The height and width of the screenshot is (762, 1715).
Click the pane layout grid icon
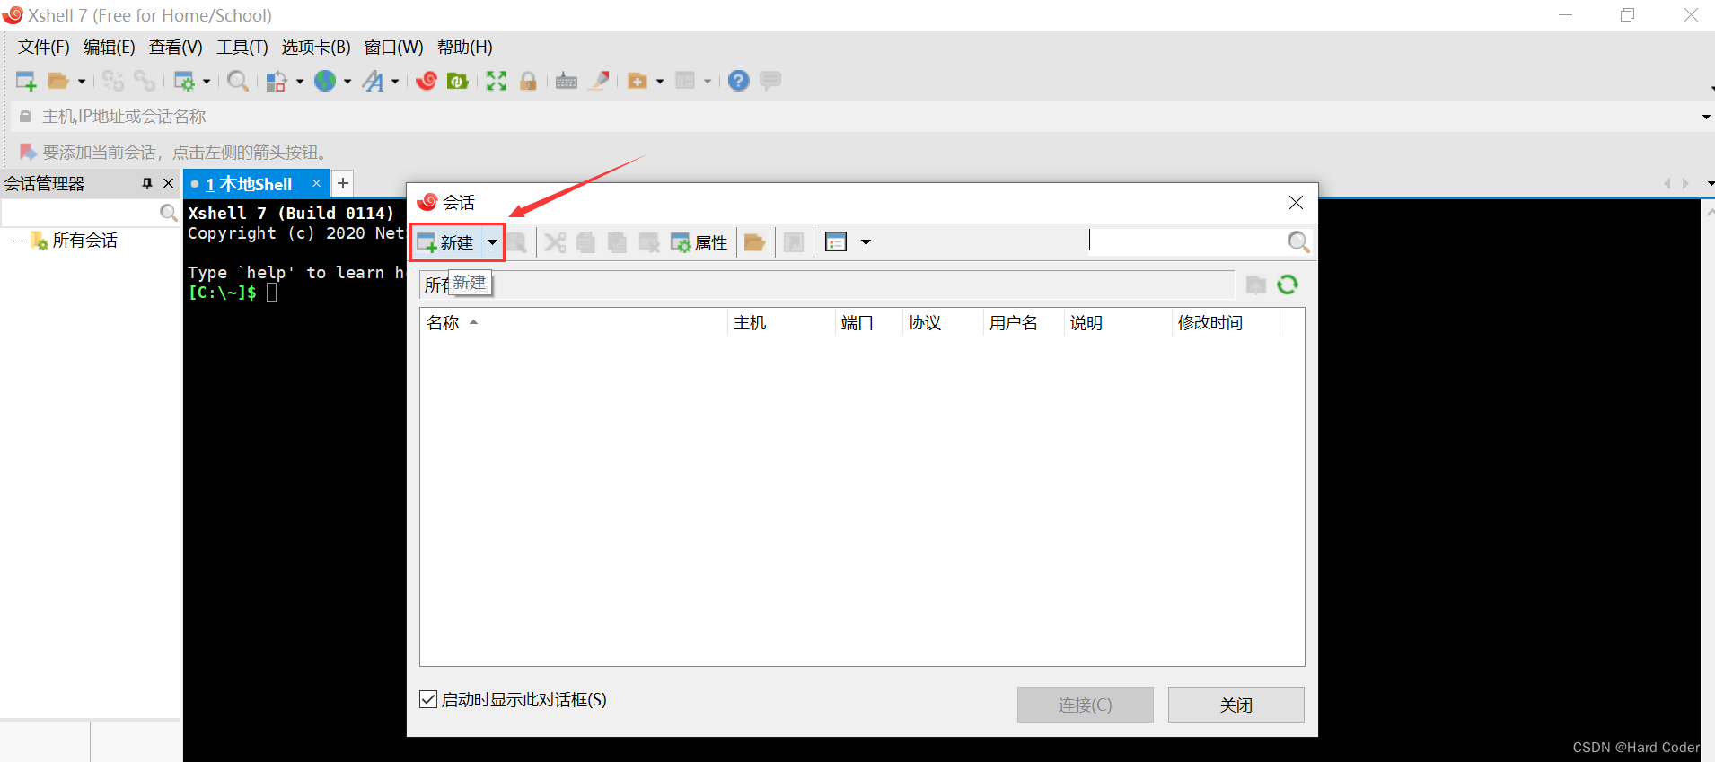coord(685,81)
